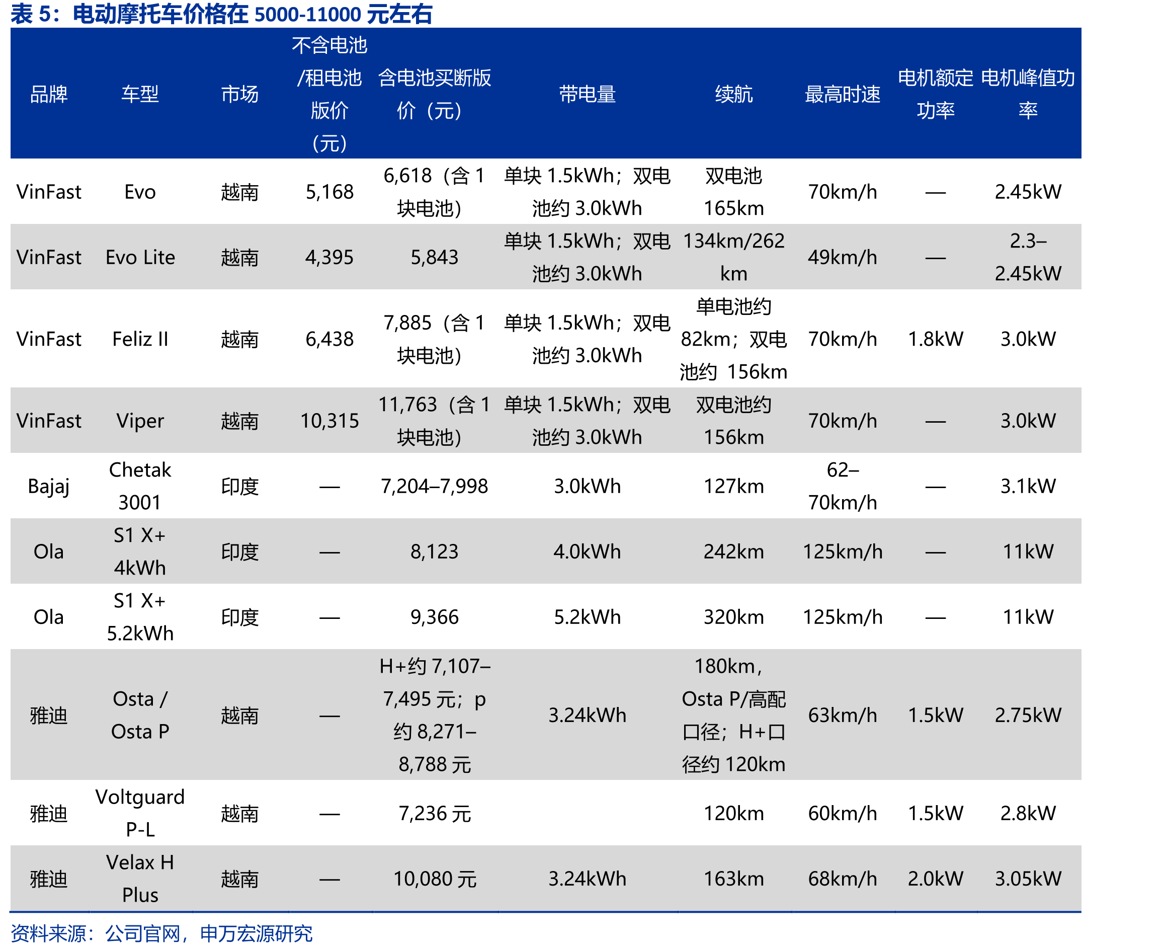
Task: Click the '320km' range cell
Action: coord(733,617)
